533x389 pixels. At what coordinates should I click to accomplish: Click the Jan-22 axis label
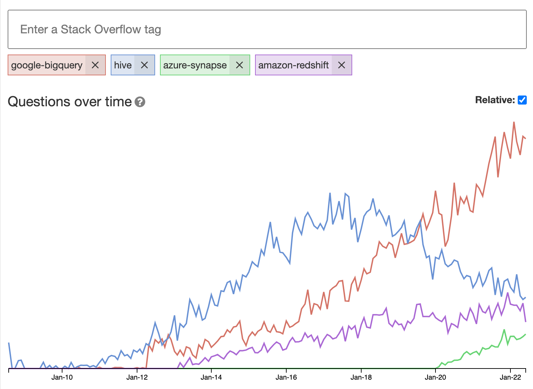tap(510, 378)
